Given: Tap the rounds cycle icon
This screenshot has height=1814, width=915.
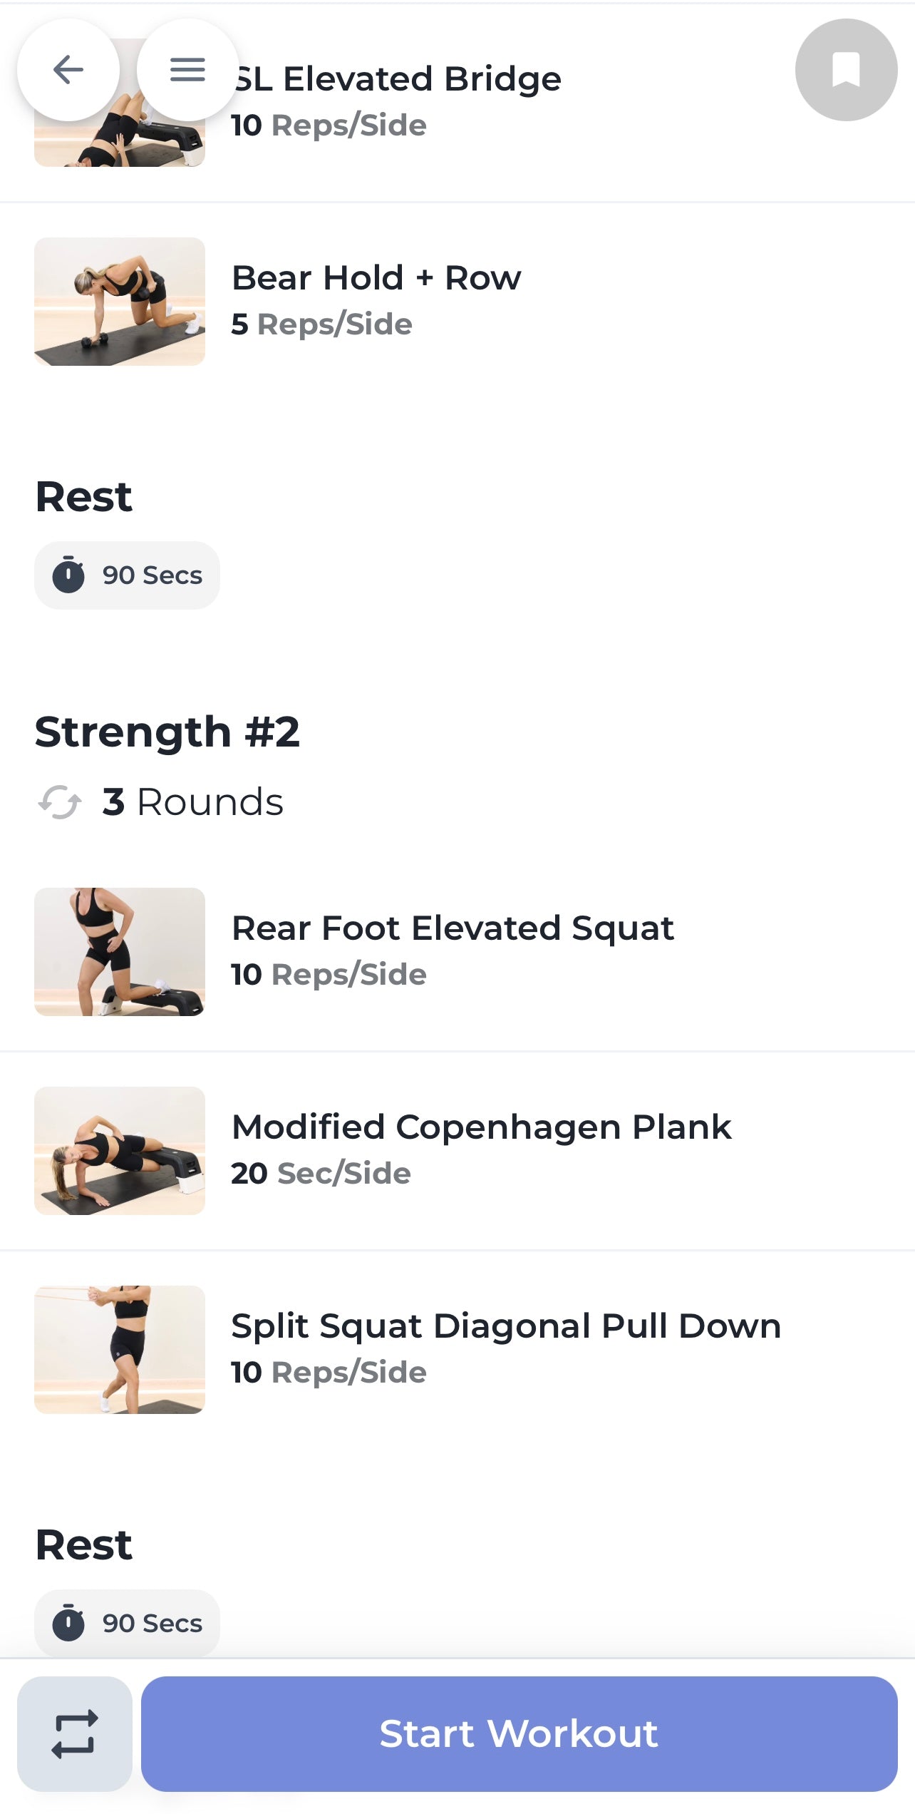Looking at the screenshot, I should tap(60, 802).
